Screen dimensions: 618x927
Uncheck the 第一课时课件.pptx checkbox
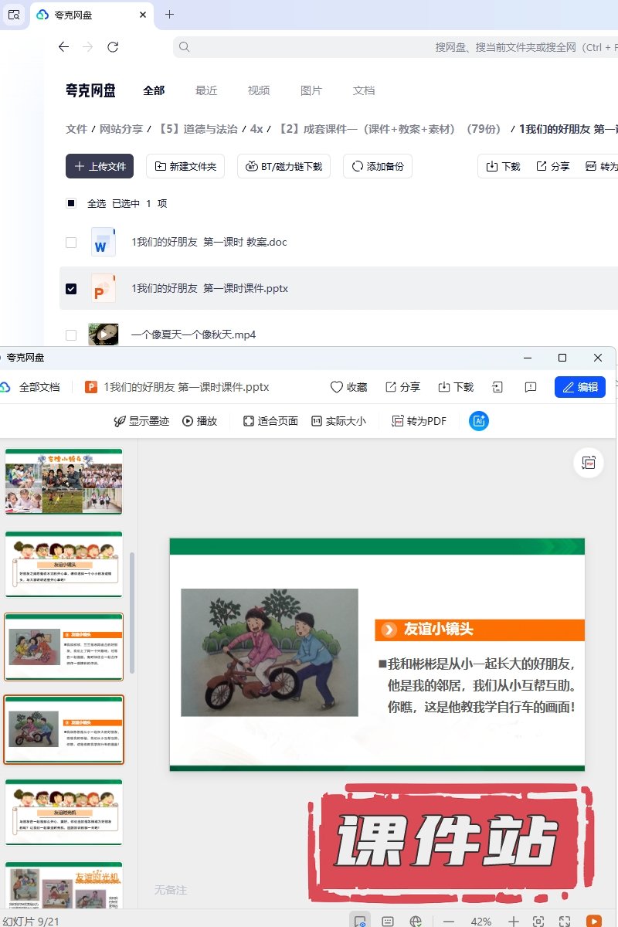point(71,288)
